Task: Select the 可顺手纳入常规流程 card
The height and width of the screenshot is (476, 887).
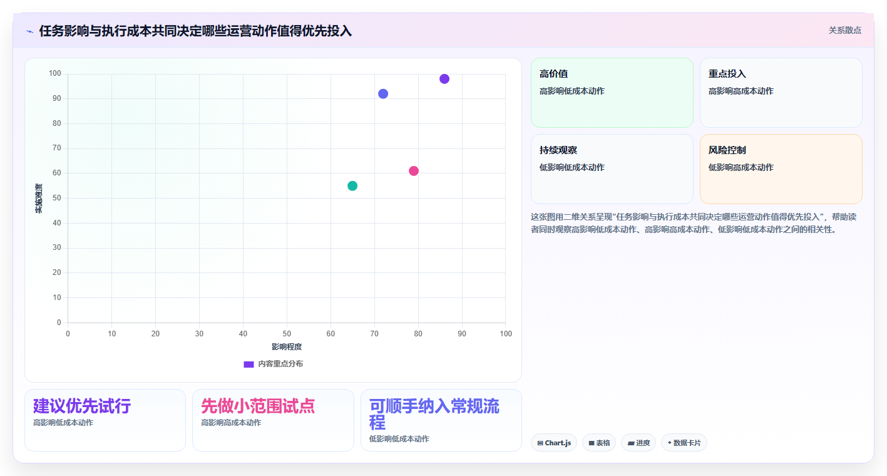Action: pos(441,420)
